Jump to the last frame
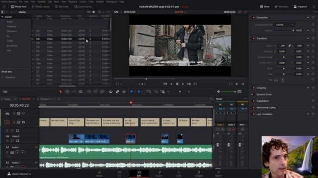 click(x=189, y=84)
